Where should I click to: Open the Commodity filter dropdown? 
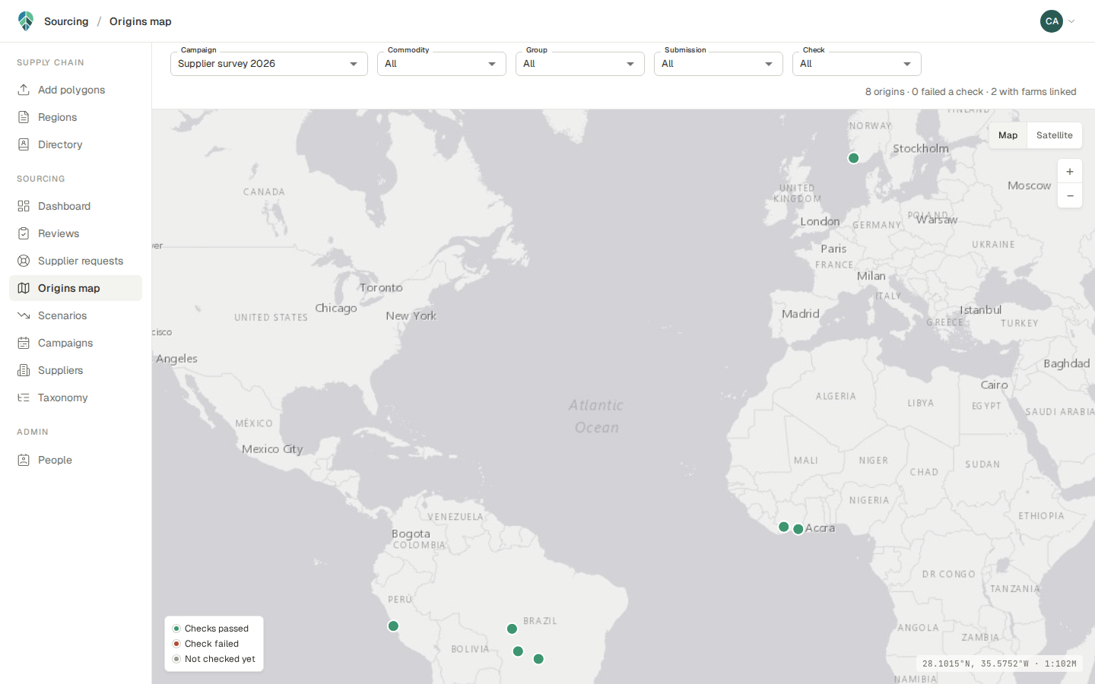(x=442, y=64)
